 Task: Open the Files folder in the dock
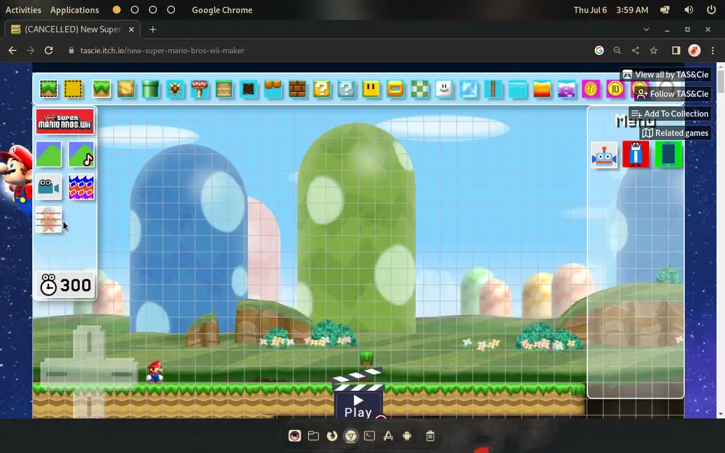313,435
